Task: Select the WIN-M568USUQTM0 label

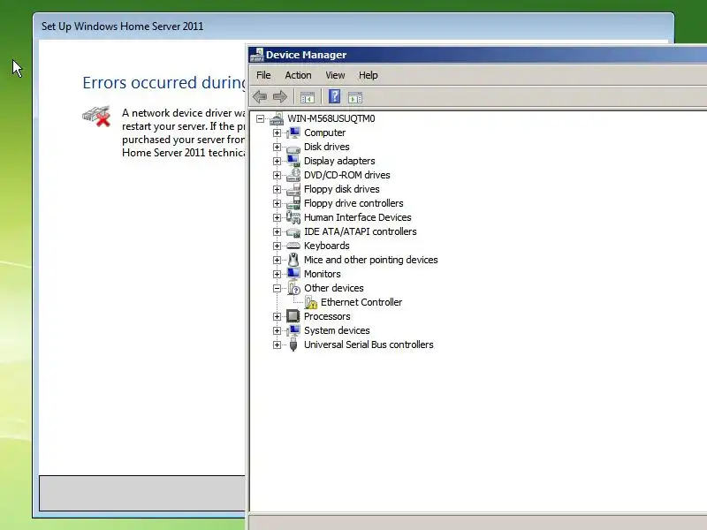Action: (331, 118)
